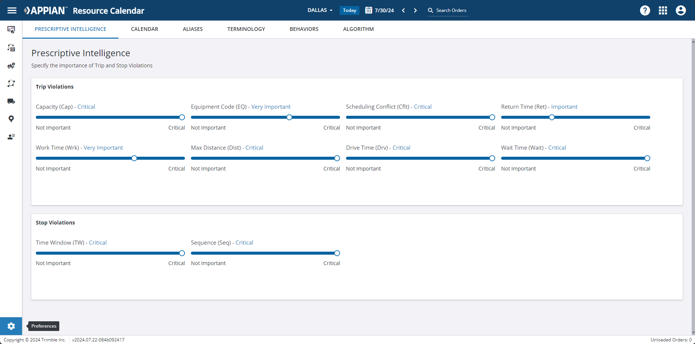
Task: Open the Preferences gear icon
Action: coord(11,326)
